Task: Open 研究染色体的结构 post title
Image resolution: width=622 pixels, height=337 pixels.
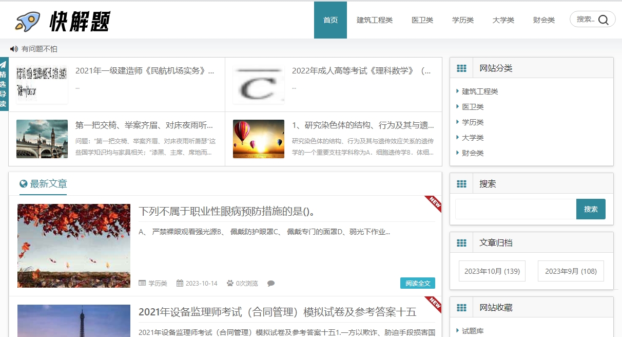Action: [x=363, y=125]
